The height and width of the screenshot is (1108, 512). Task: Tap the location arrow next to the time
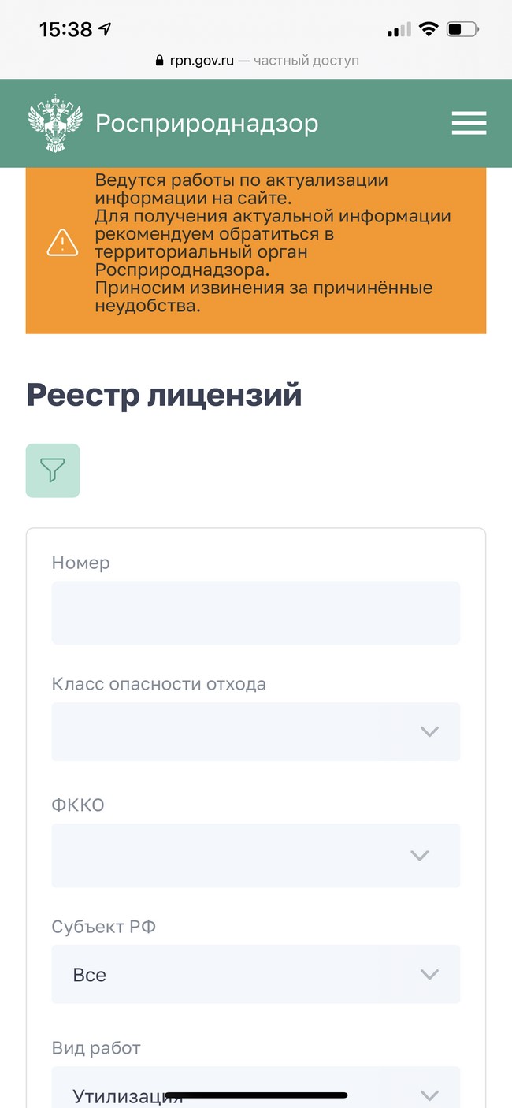pos(105,30)
